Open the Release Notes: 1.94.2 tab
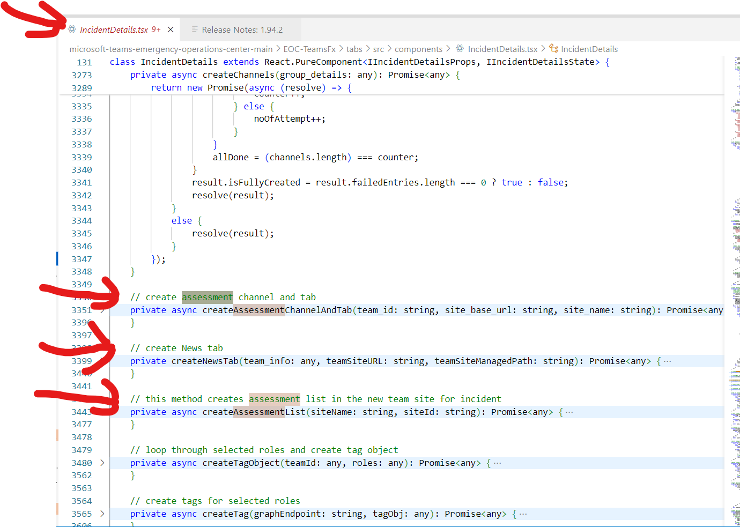 point(242,29)
